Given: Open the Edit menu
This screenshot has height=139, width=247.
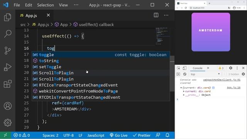Looking at the screenshot, I should 29,5.
